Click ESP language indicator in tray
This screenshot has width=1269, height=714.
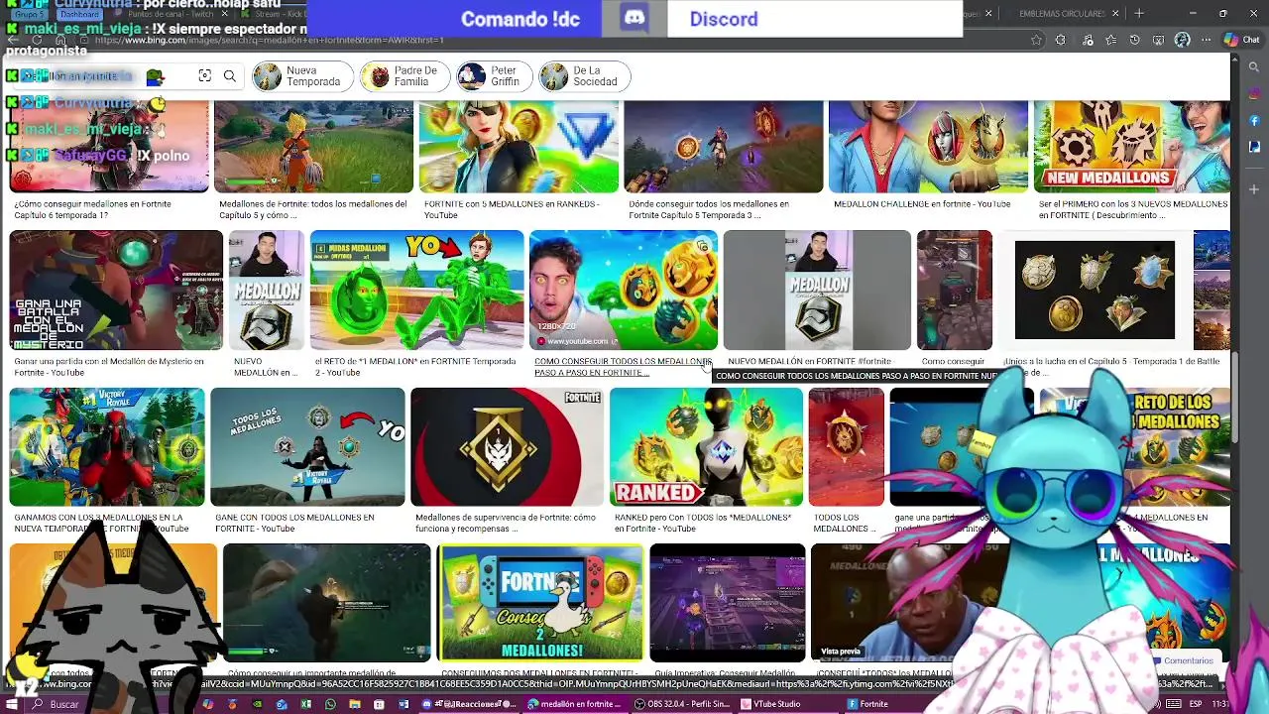(1196, 704)
